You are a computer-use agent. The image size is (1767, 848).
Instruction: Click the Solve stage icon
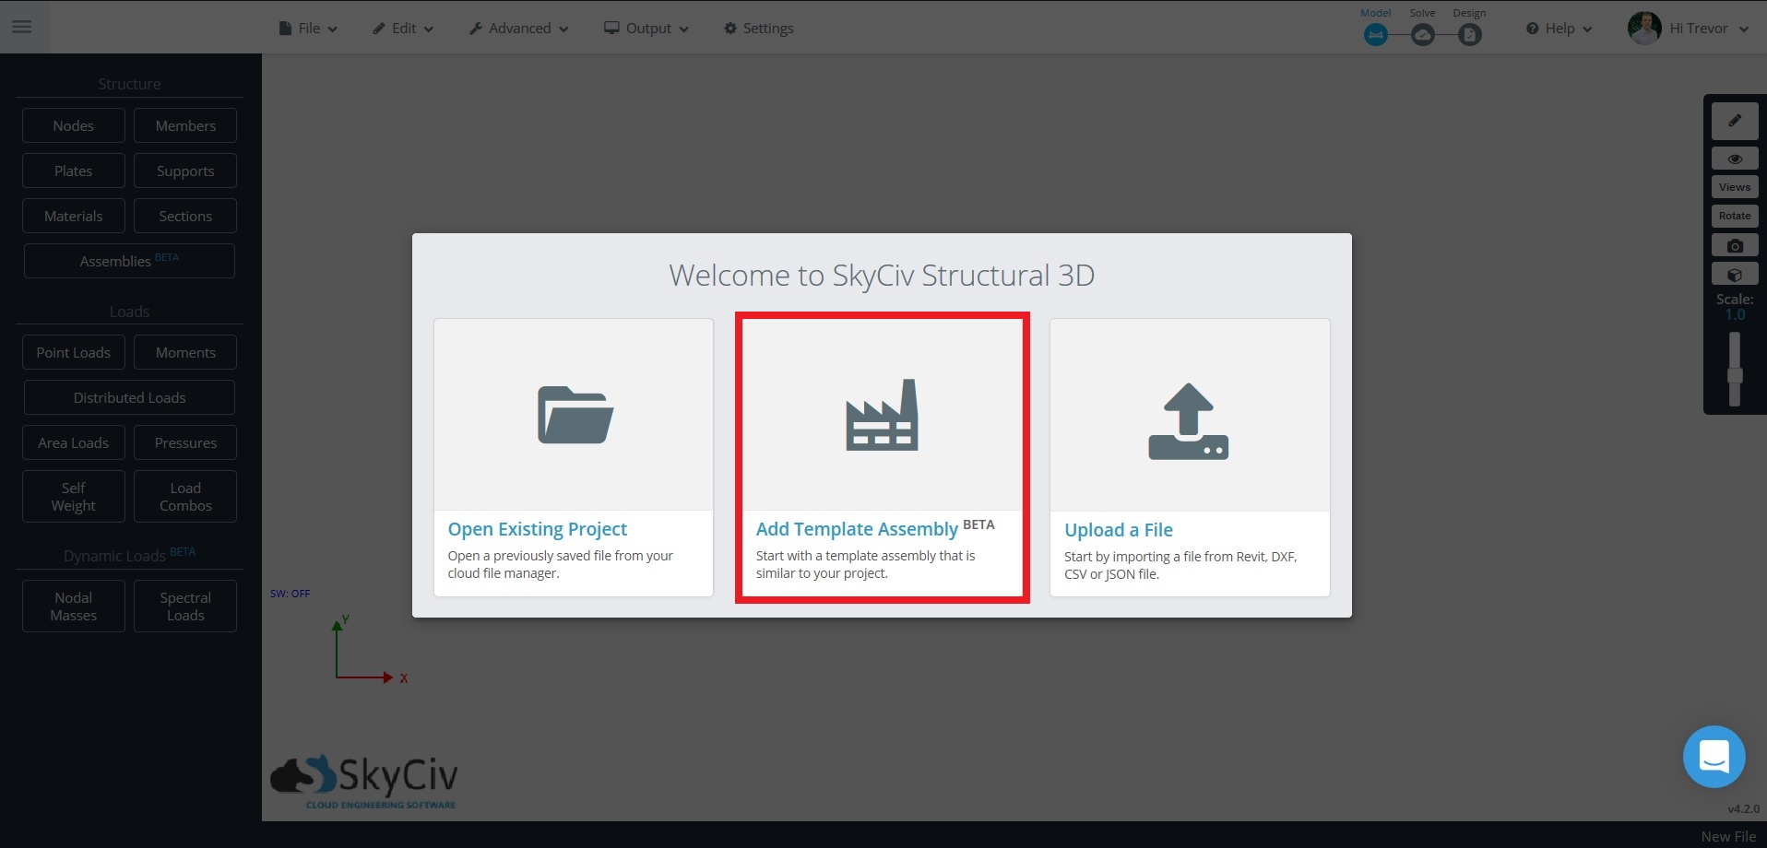1423,35
